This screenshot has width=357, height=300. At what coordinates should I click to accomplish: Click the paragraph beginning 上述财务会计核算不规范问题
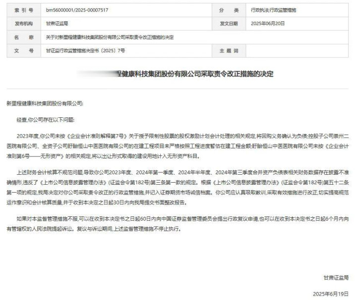pyautogui.click(x=178, y=188)
